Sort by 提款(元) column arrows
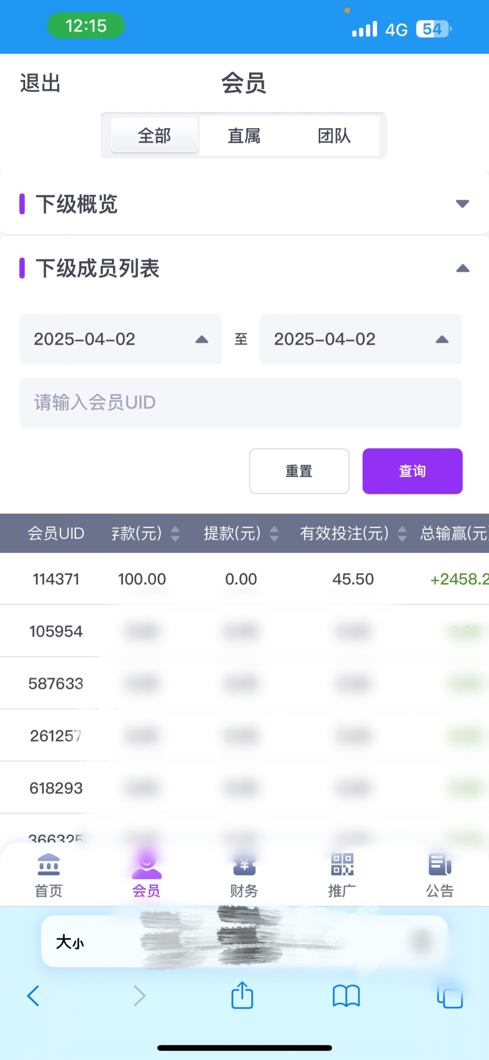The height and width of the screenshot is (1060, 489). pos(274,534)
